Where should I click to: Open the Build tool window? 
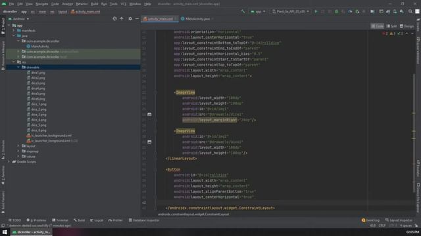(79, 220)
